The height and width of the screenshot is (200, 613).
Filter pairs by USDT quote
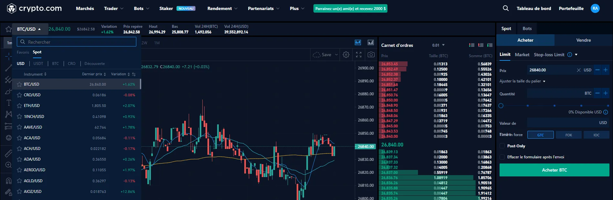click(38, 64)
